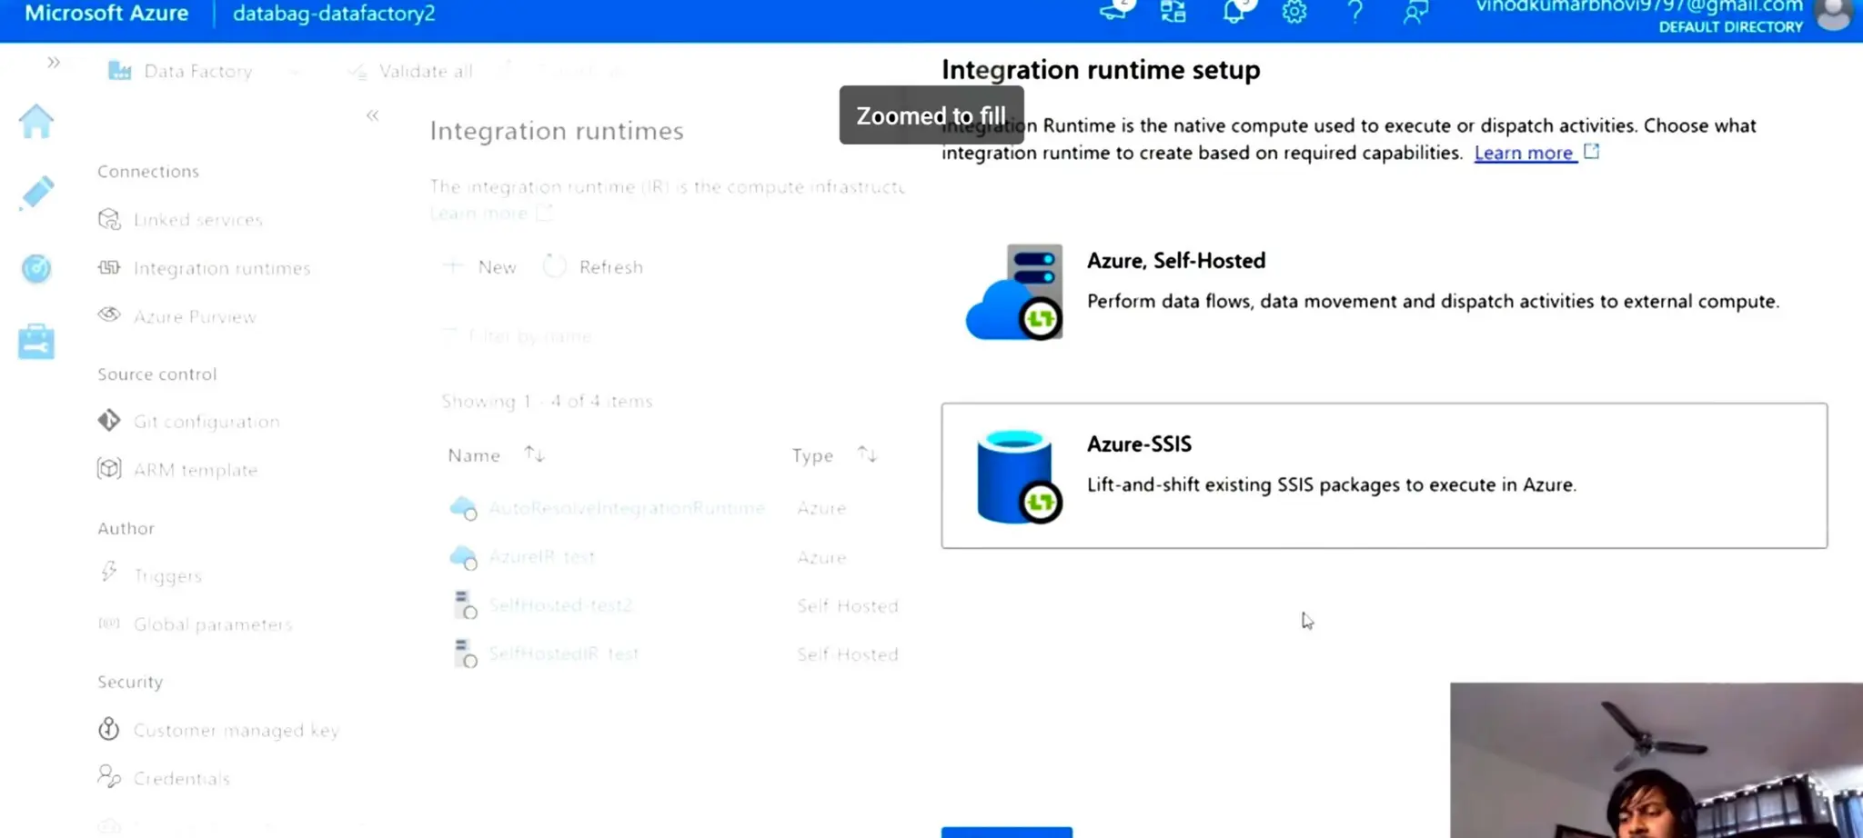Image resolution: width=1863 pixels, height=838 pixels.
Task: Click Microsoft Azure brand link
Action: (x=106, y=14)
